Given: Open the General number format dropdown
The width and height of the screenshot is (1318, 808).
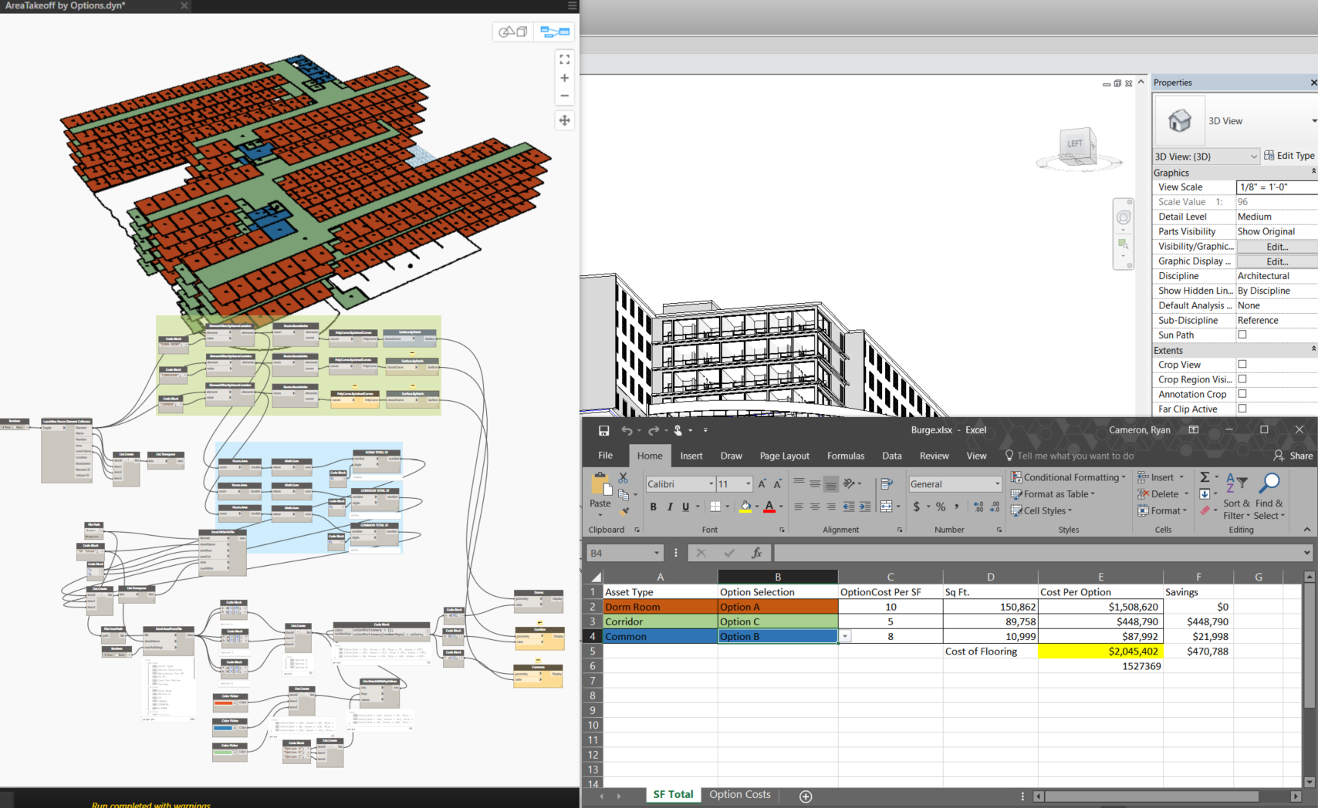Looking at the screenshot, I should [997, 484].
